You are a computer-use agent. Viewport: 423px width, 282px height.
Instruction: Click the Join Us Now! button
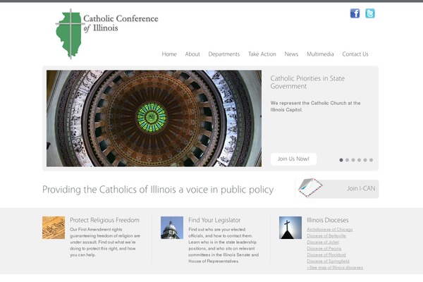point(293,159)
